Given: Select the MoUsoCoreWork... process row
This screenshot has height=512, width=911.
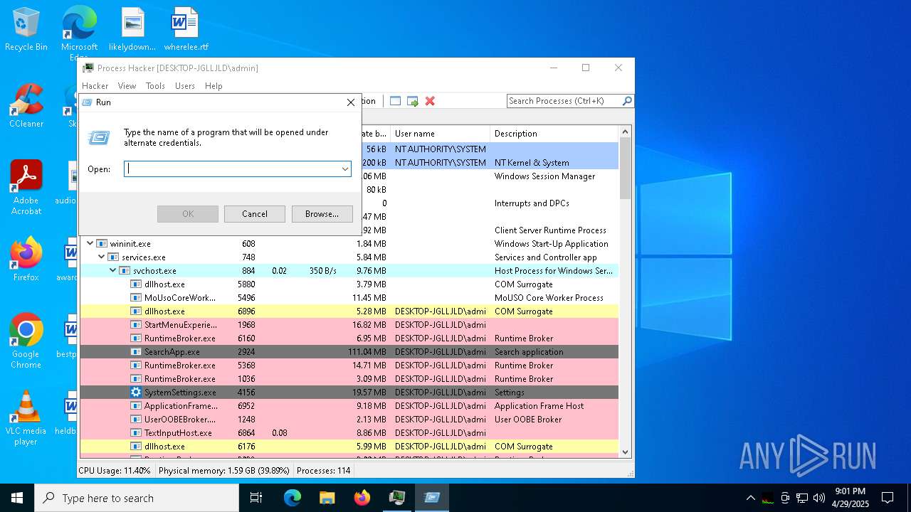Looking at the screenshot, I should pyautogui.click(x=349, y=298).
